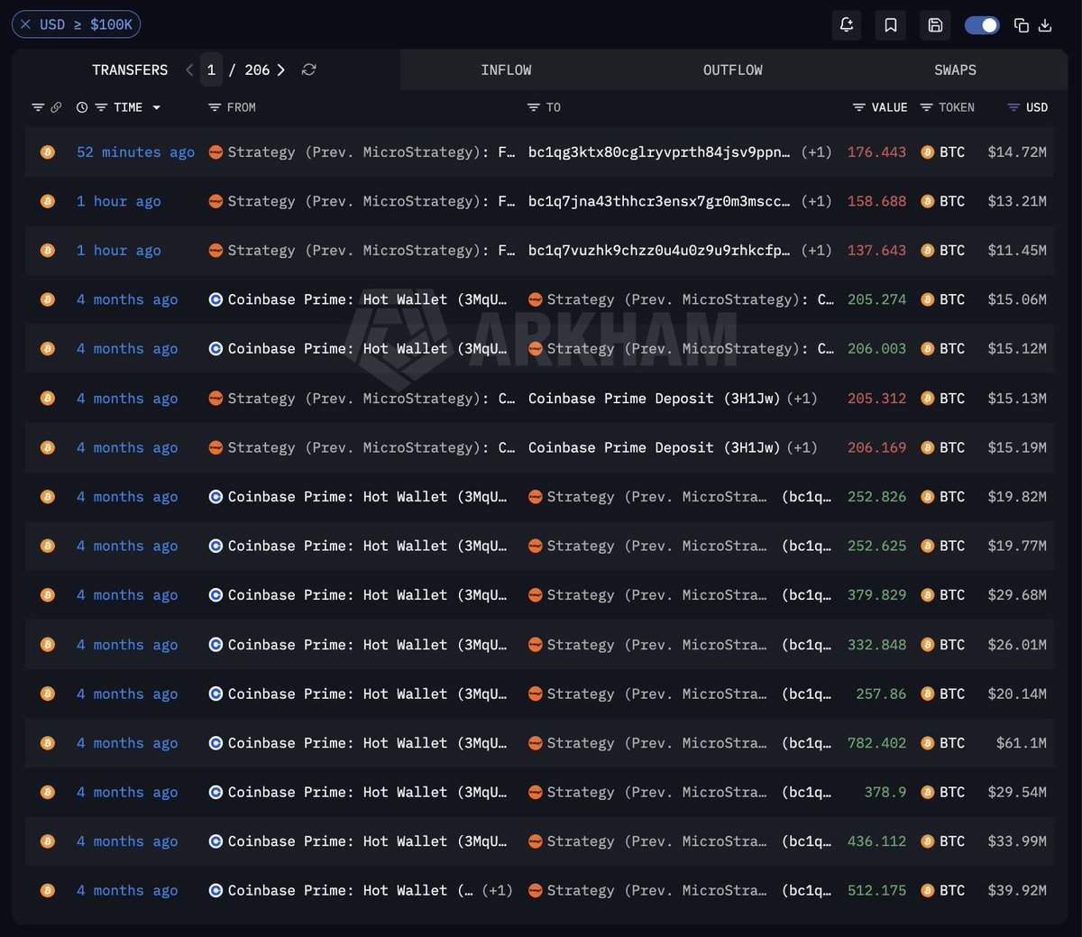
Task: Open the USD column filter
Action: click(1013, 107)
